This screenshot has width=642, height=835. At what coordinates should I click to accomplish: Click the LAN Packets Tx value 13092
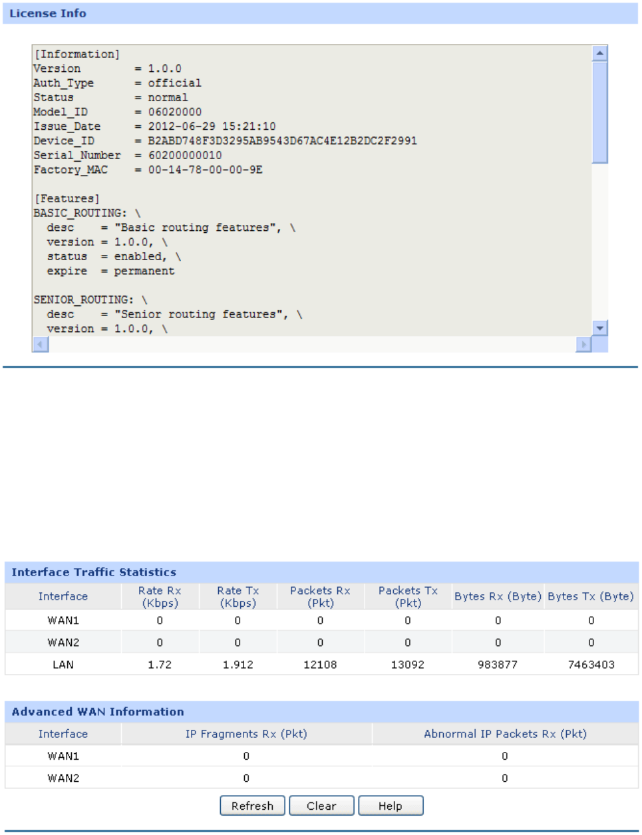click(408, 665)
